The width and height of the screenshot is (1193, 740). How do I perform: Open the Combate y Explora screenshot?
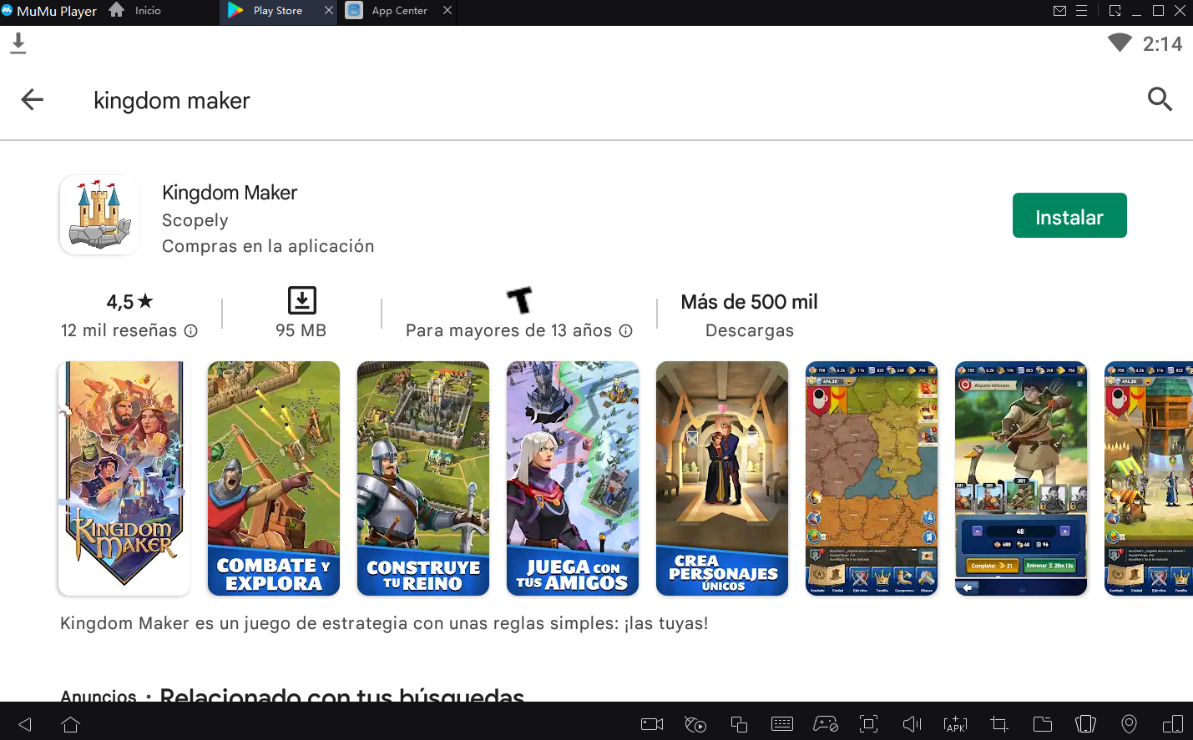click(274, 478)
